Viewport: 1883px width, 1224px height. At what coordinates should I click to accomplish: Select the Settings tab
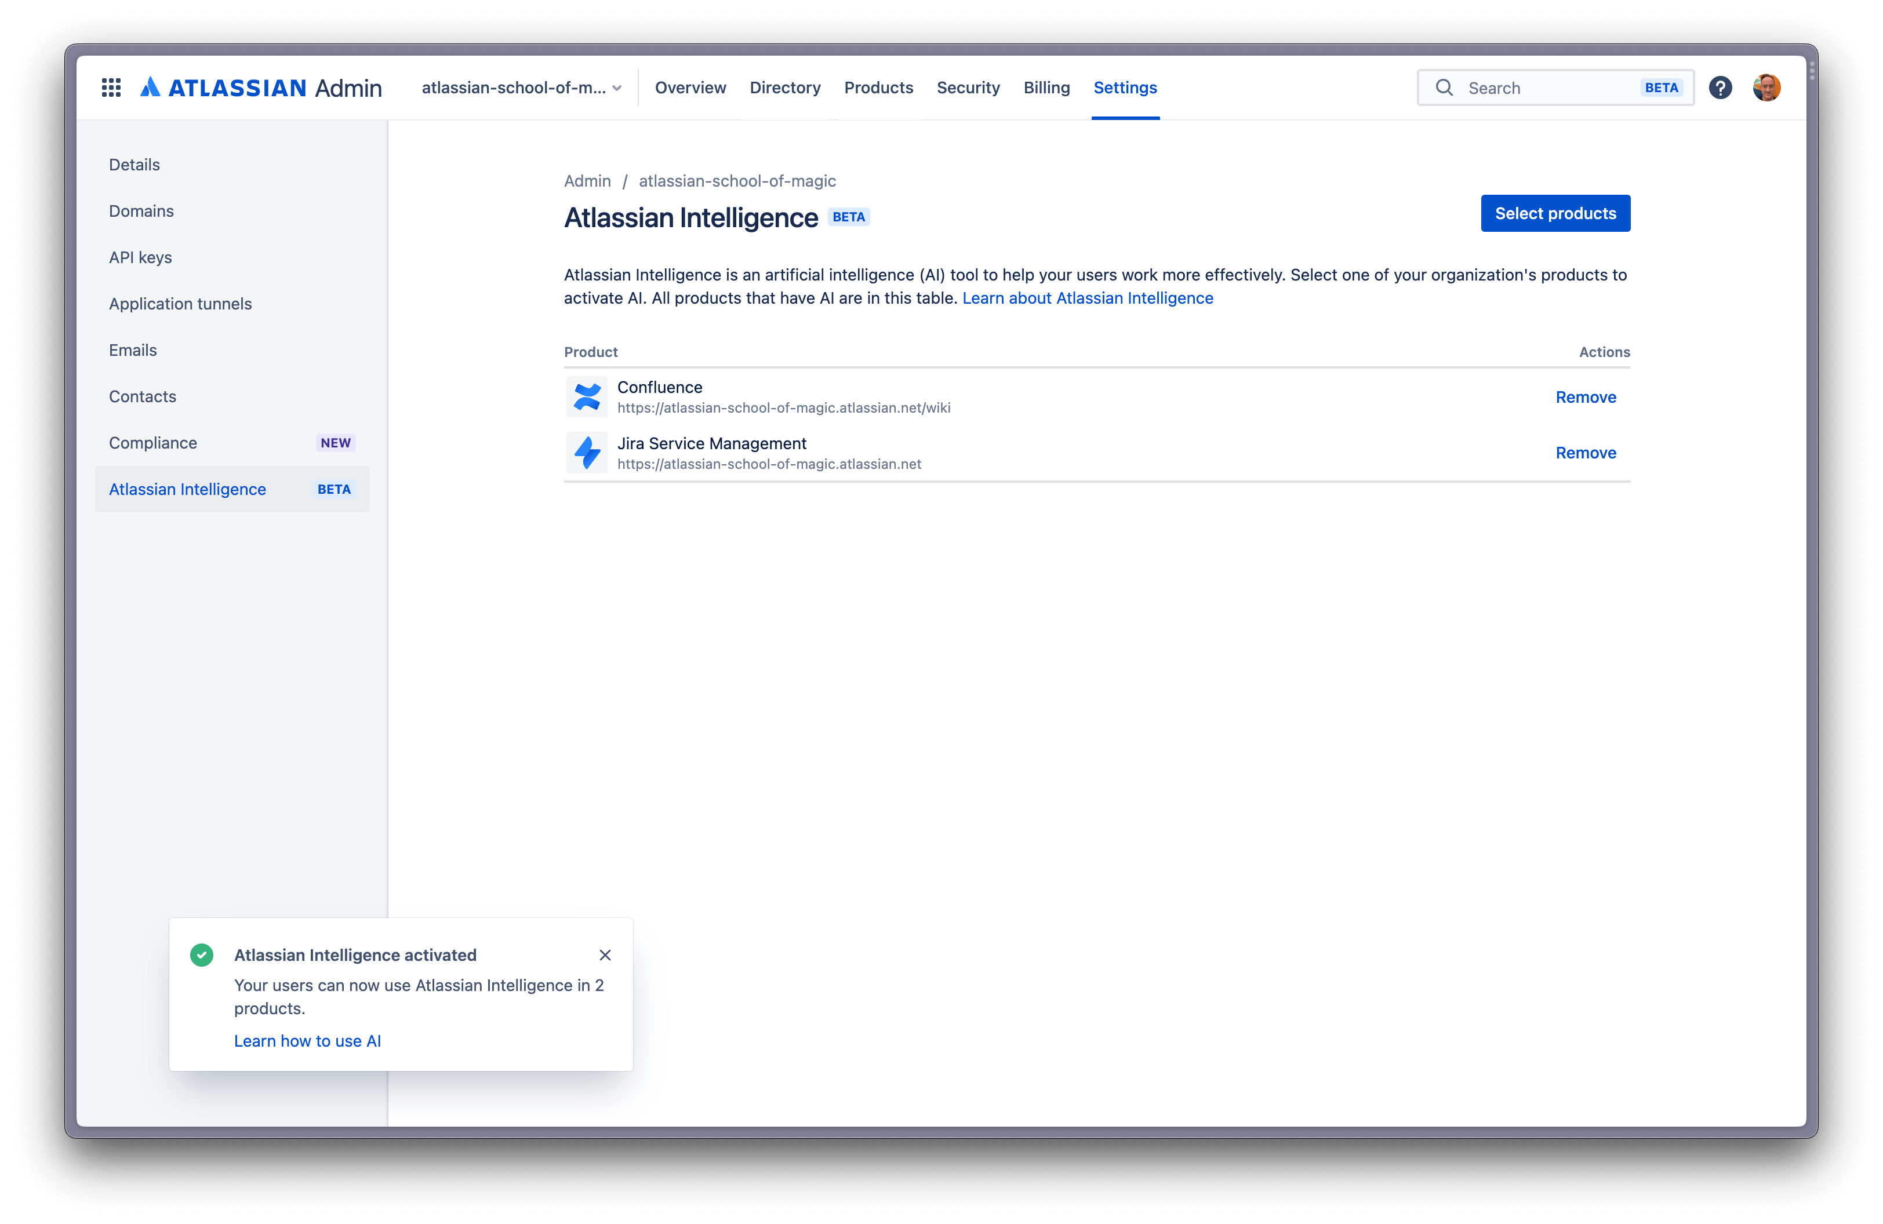[1124, 86]
